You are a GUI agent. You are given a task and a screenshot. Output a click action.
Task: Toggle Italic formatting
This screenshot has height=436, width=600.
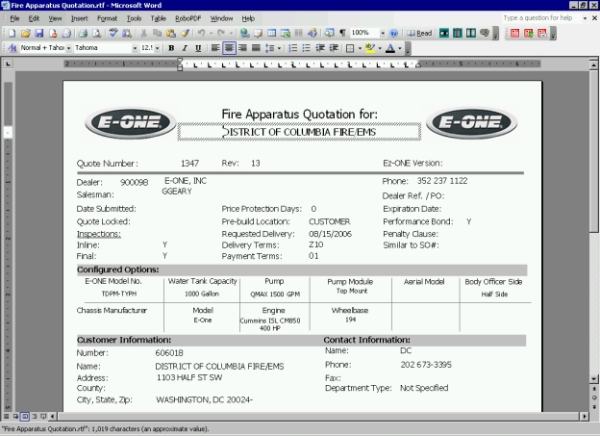coord(185,48)
